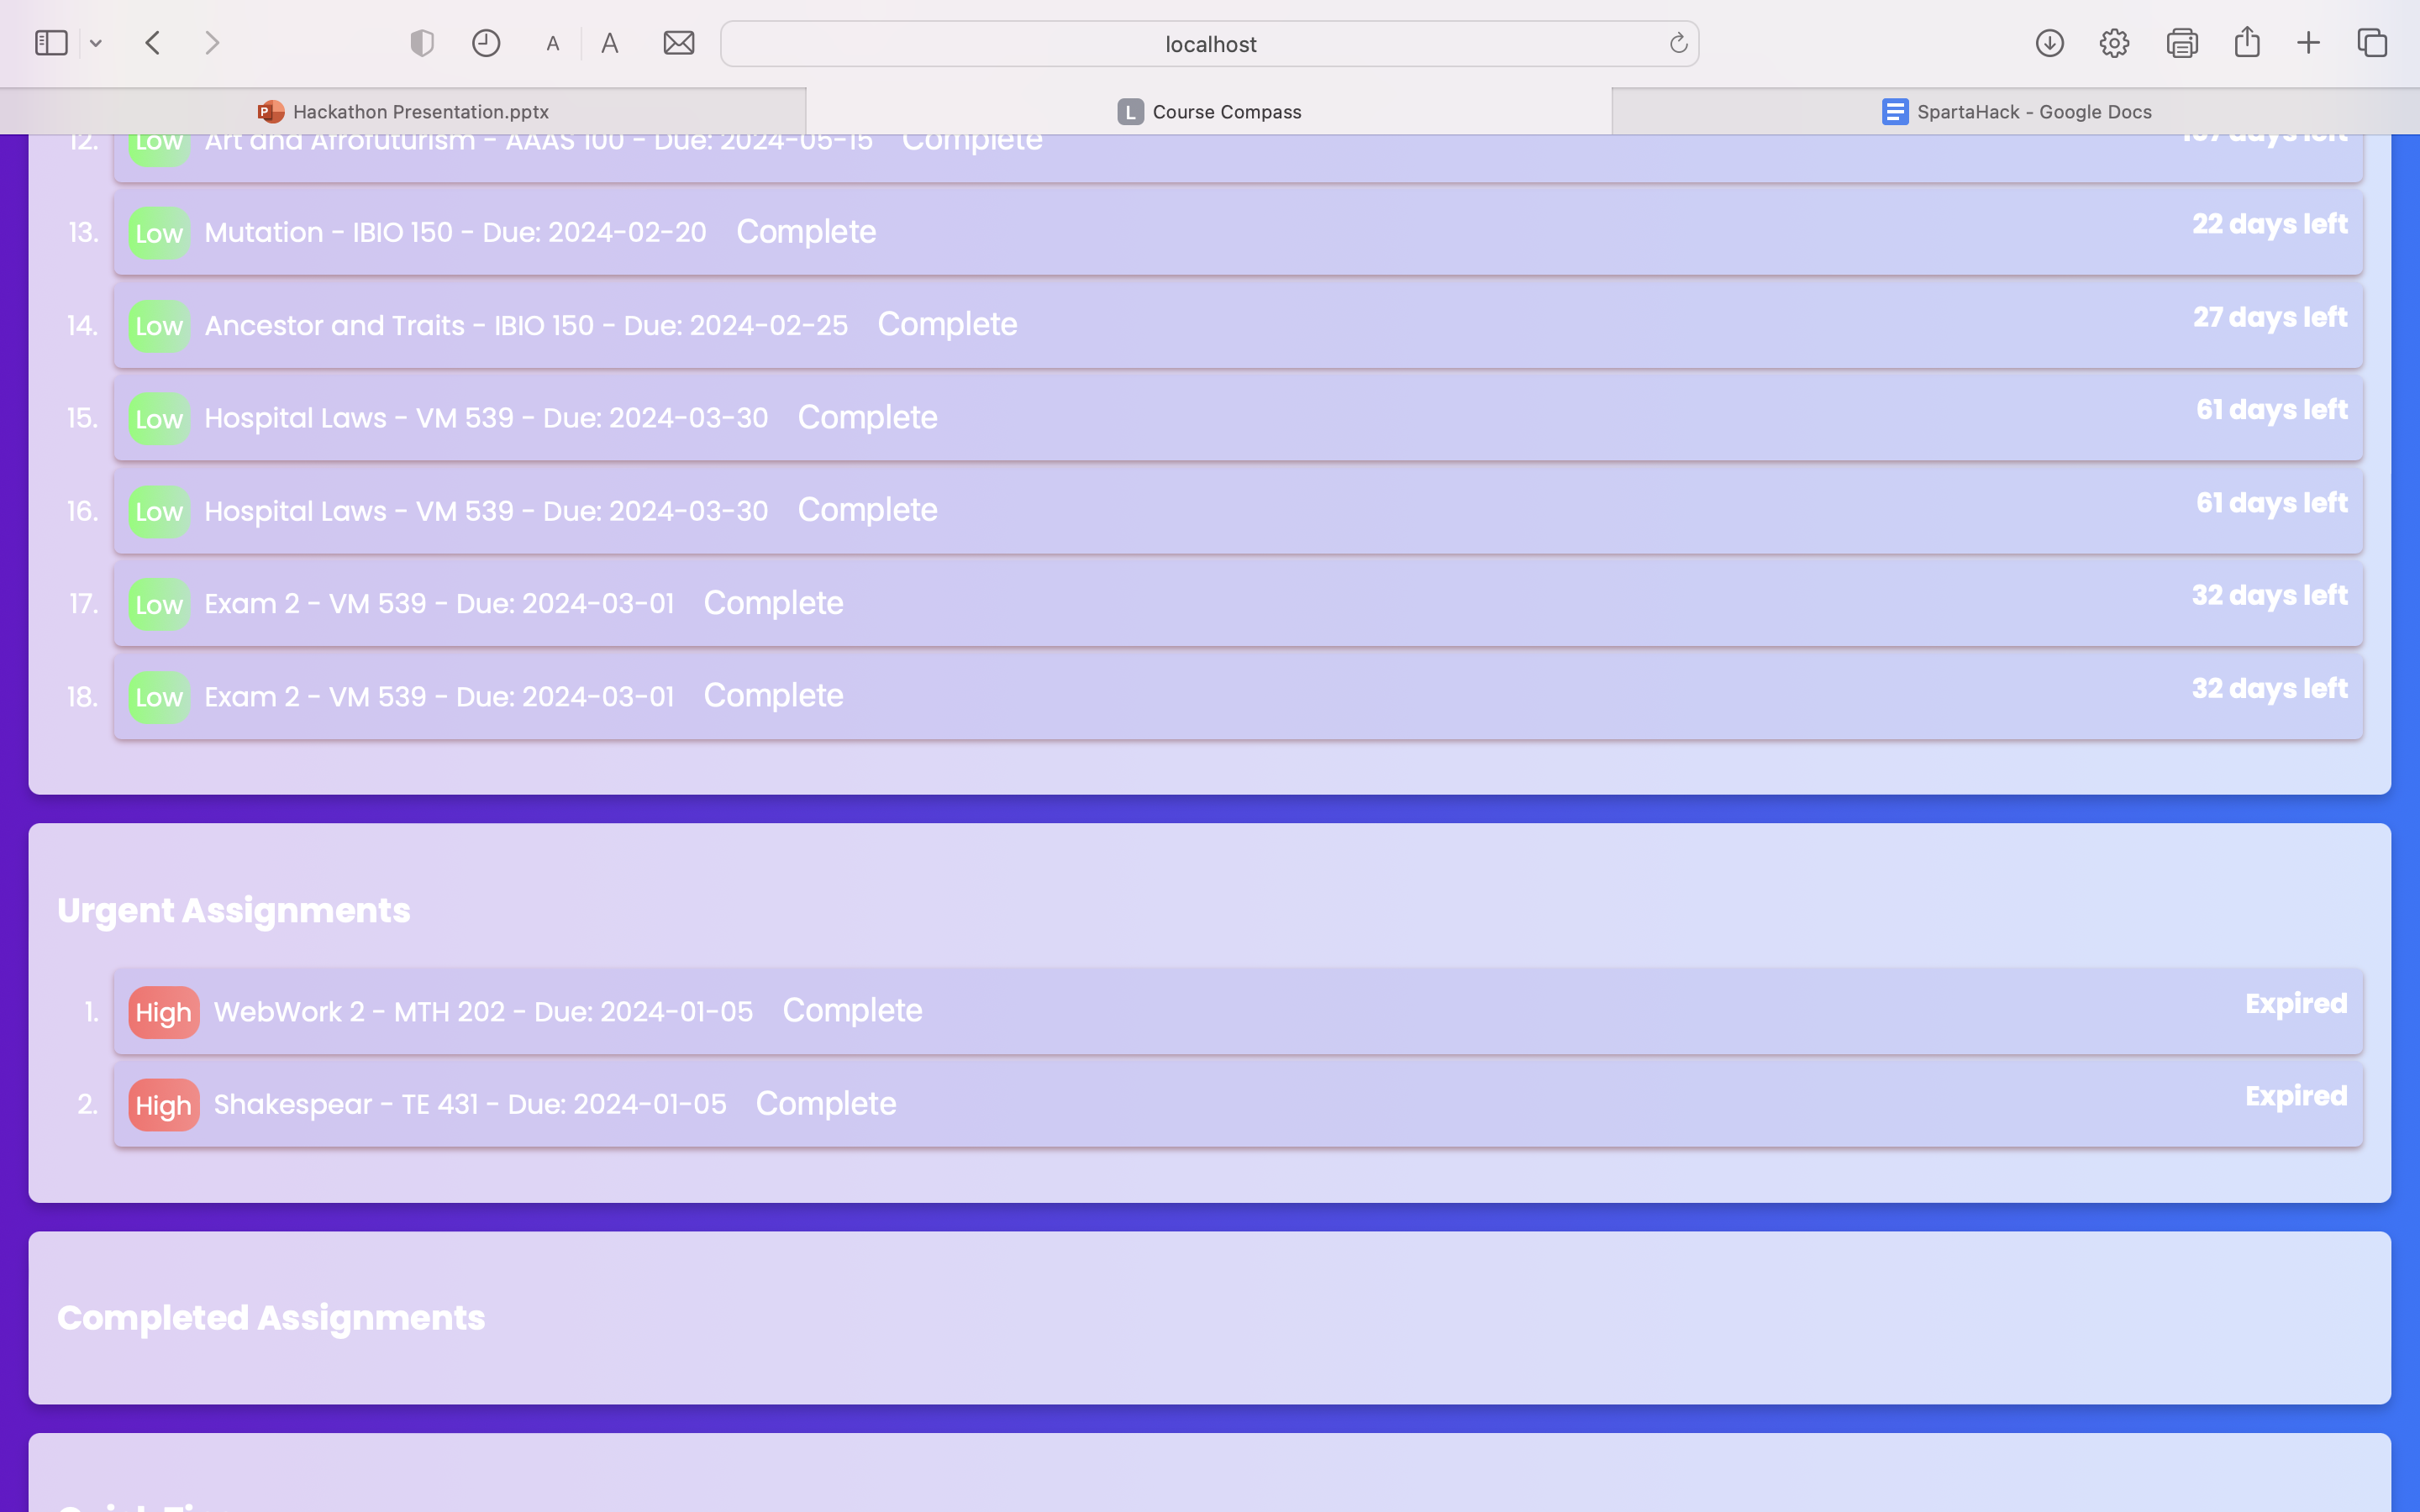
Task: Switch to SpartaHack - Google Docs tab
Action: pos(2016,112)
